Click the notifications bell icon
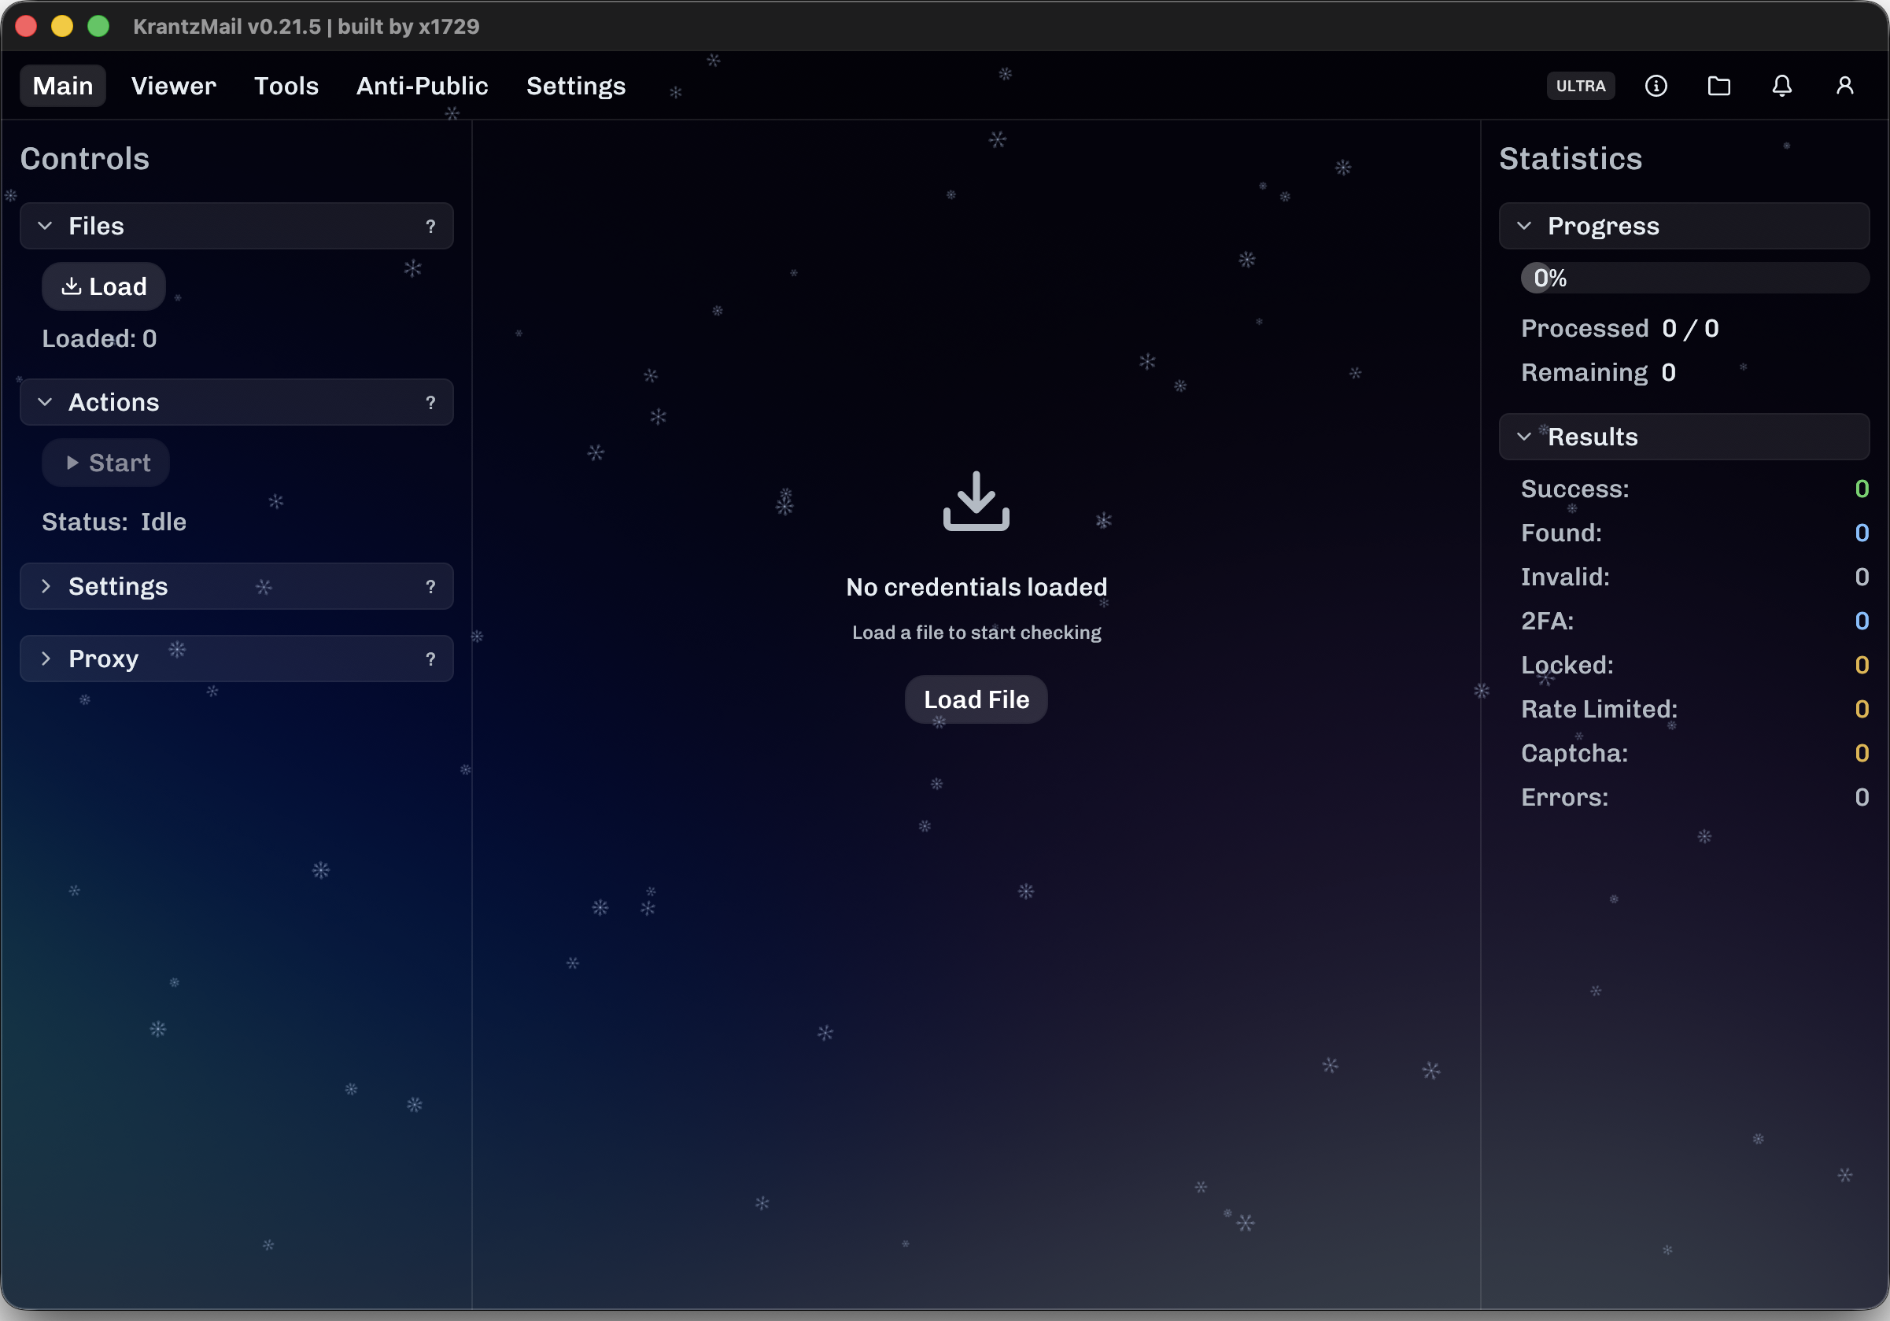 (1781, 86)
